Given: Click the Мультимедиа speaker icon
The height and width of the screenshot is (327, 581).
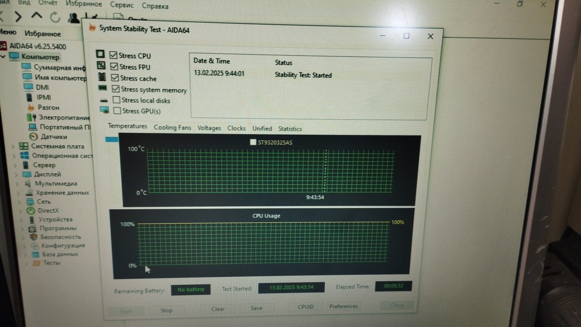Looking at the screenshot, I should tap(28, 183).
